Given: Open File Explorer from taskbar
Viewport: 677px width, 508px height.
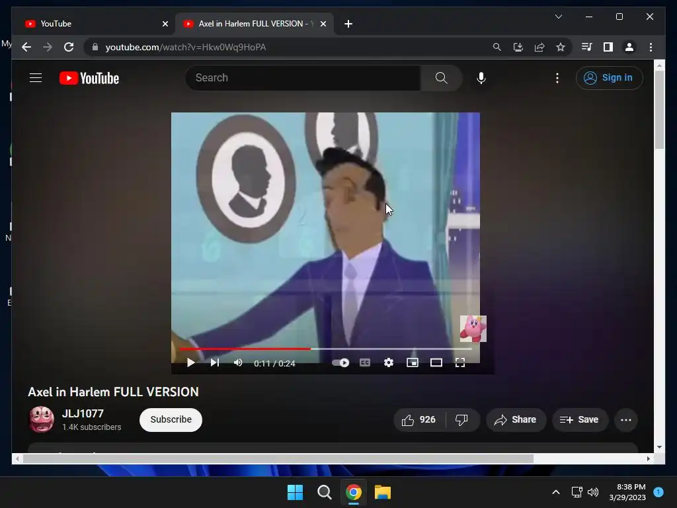Looking at the screenshot, I should point(383,492).
